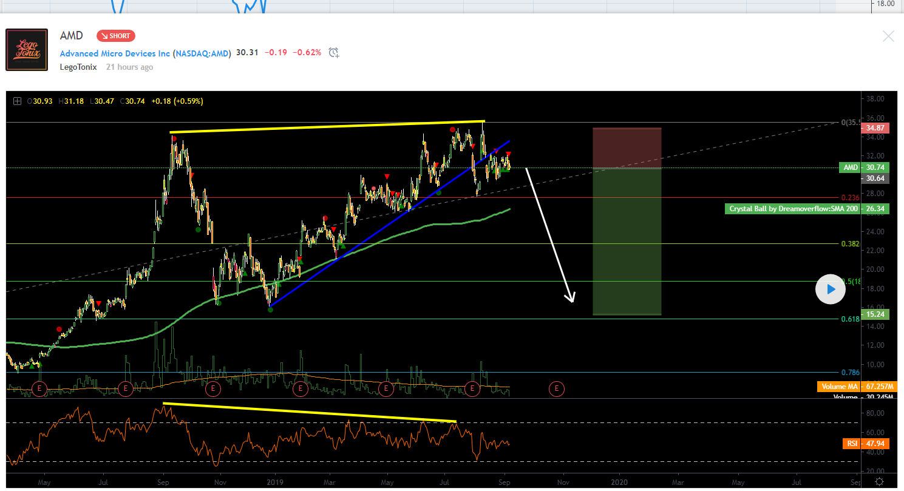This screenshot has width=904, height=491.
Task: Click the LegoTonix author name
Action: [78, 67]
